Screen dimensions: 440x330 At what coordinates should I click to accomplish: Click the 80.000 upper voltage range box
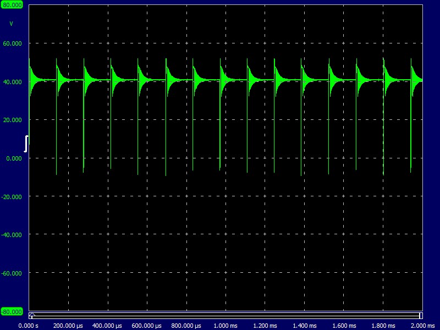[12, 5]
